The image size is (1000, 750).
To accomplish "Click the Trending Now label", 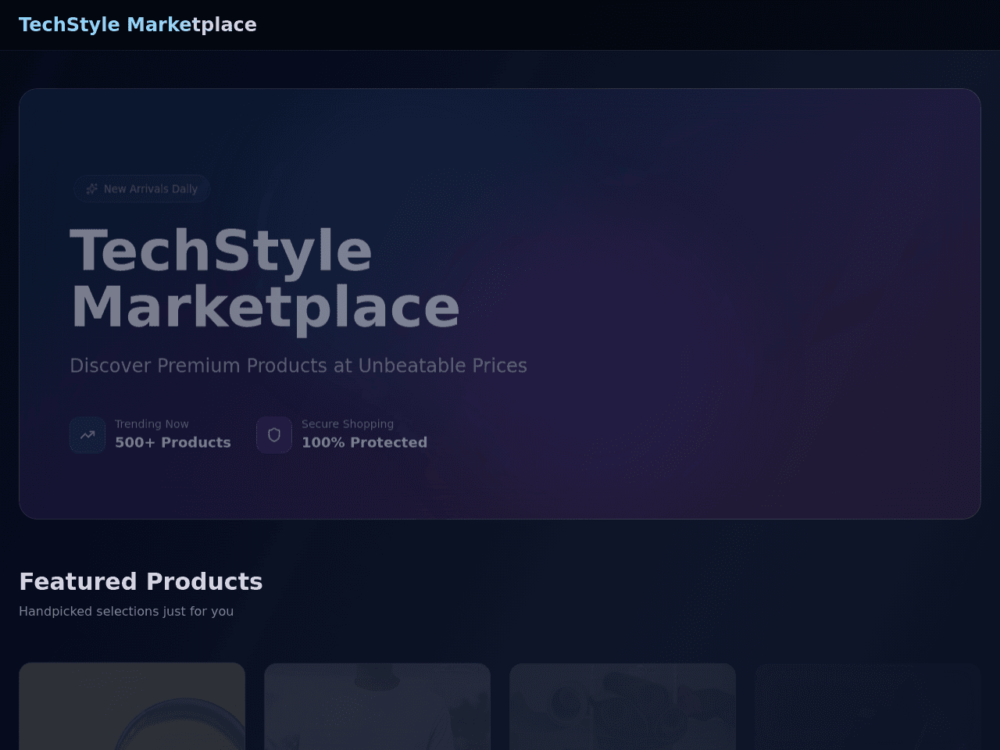I will (x=152, y=424).
